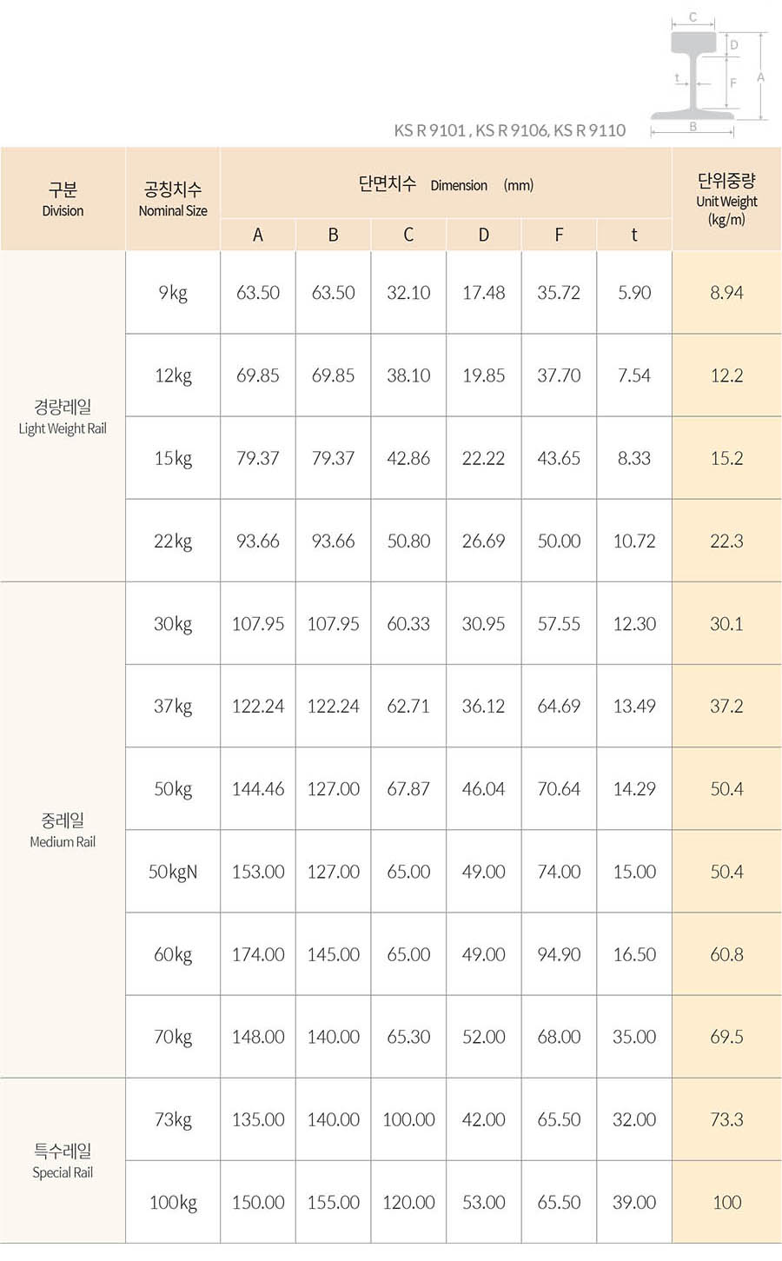Select the 100kg nominal size cell
782x1261 pixels.
click(173, 1203)
